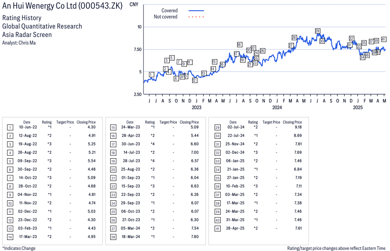Select the Rating History heading
The width and height of the screenshot is (390, 251).
point(22,18)
